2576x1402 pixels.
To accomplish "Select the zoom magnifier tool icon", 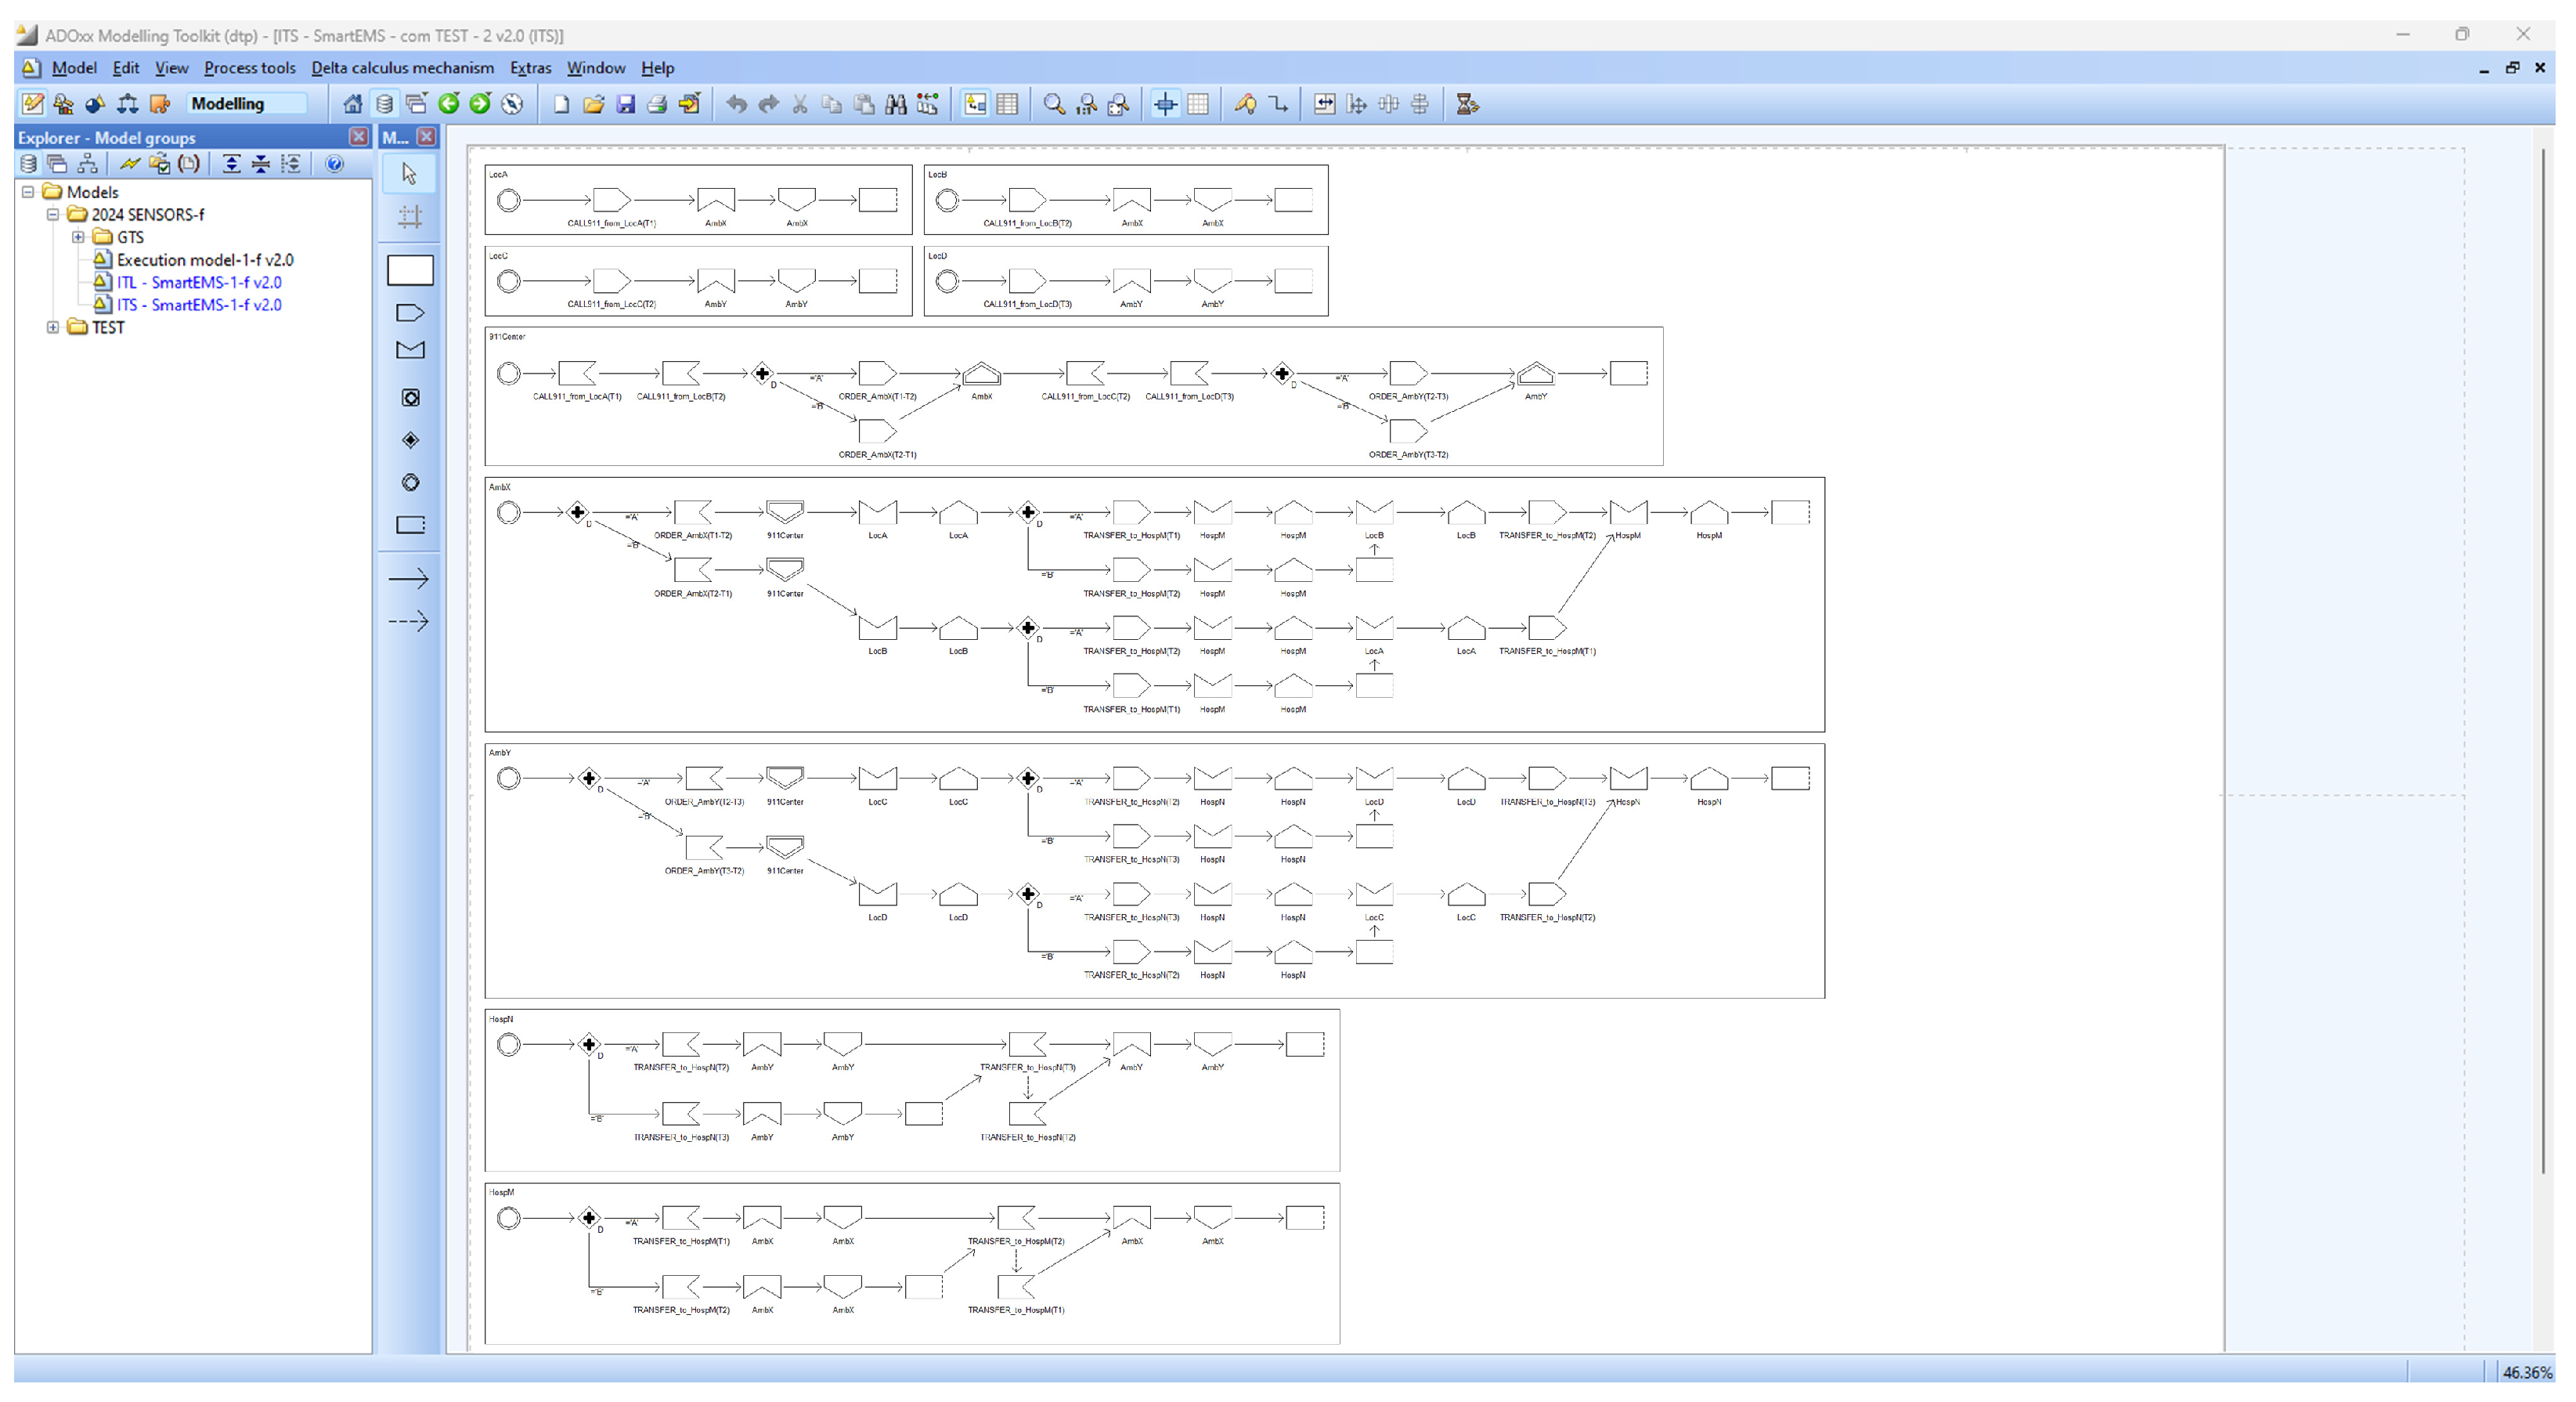I will 1053,104.
